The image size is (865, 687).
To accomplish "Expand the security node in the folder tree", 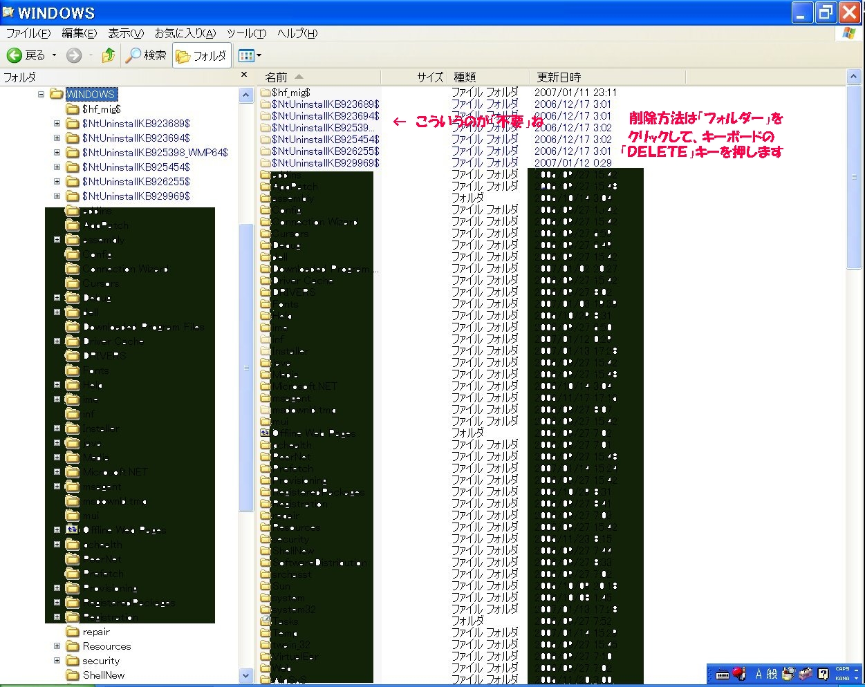I will tap(57, 661).
